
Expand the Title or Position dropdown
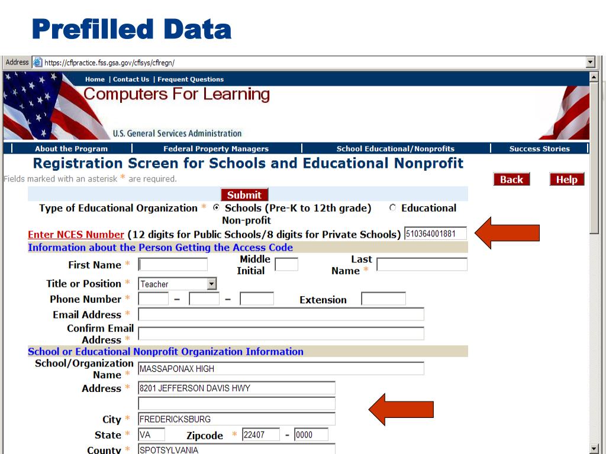pyautogui.click(x=211, y=284)
